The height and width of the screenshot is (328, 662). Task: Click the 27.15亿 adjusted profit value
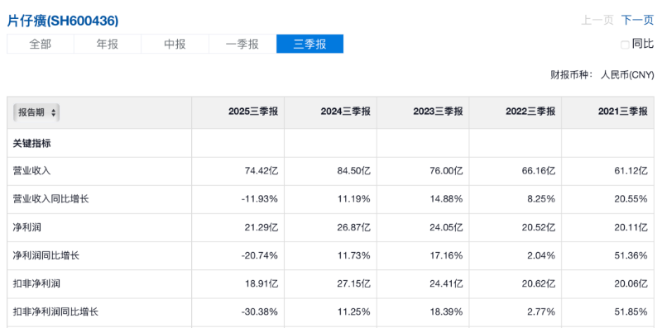[x=353, y=283]
